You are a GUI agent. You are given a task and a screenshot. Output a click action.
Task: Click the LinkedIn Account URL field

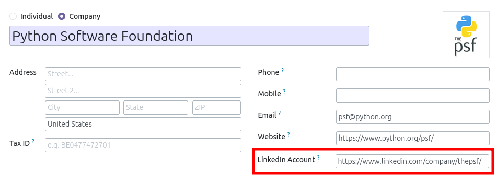point(412,162)
